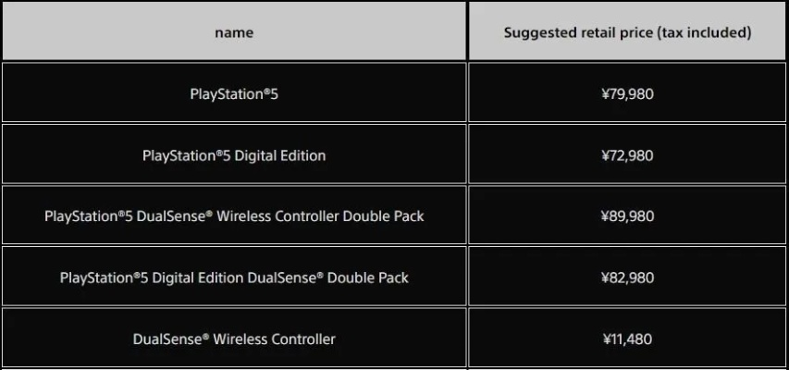The width and height of the screenshot is (789, 370).
Task: Click the ¥11,480 price cell
Action: point(627,339)
